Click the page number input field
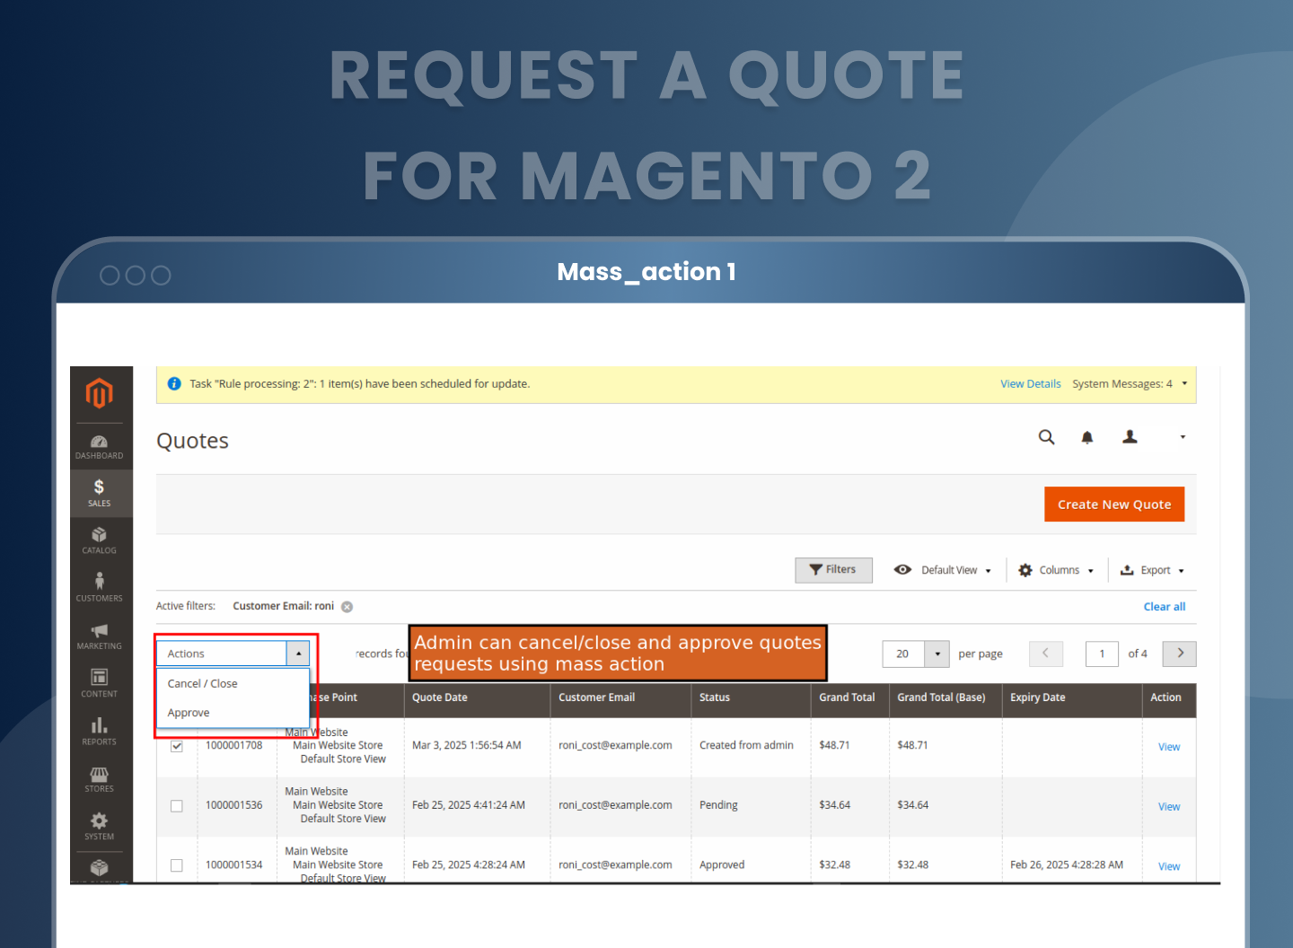Image resolution: width=1293 pixels, height=948 pixels. coord(1102,654)
